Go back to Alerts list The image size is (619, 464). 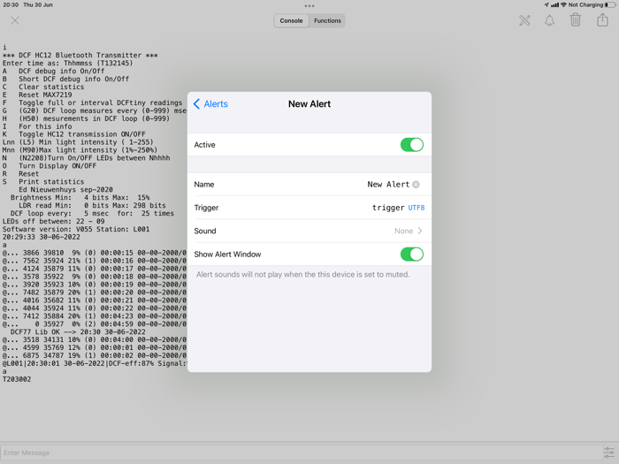click(210, 103)
